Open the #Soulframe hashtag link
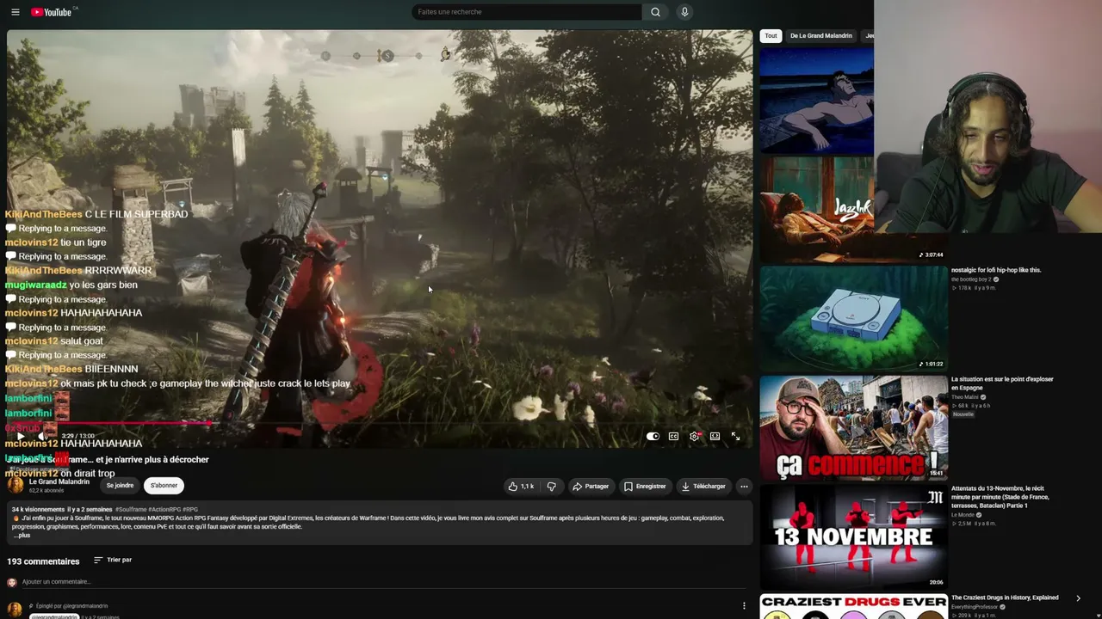 pos(131,510)
